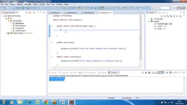Toggle Show Console When Standard Out Changes

pyautogui.click(x=160, y=73)
